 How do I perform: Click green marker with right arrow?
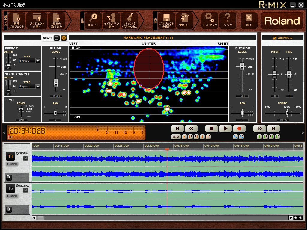(x=271, y=137)
